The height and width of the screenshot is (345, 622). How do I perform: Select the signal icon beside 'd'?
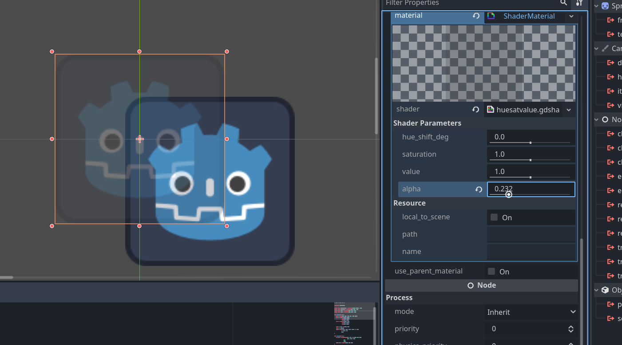point(611,63)
